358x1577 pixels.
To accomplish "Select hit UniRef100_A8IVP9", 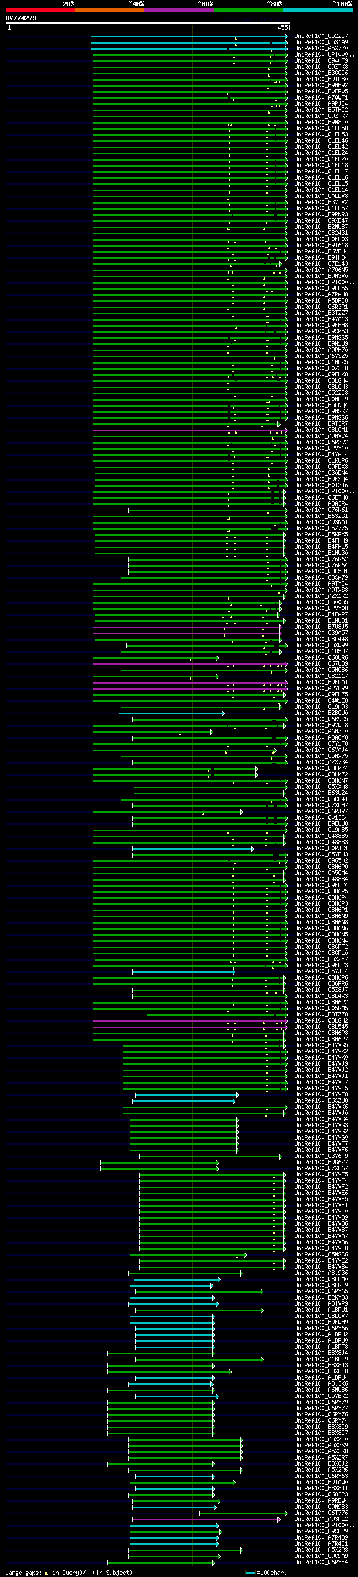I will tap(321, 1304).
